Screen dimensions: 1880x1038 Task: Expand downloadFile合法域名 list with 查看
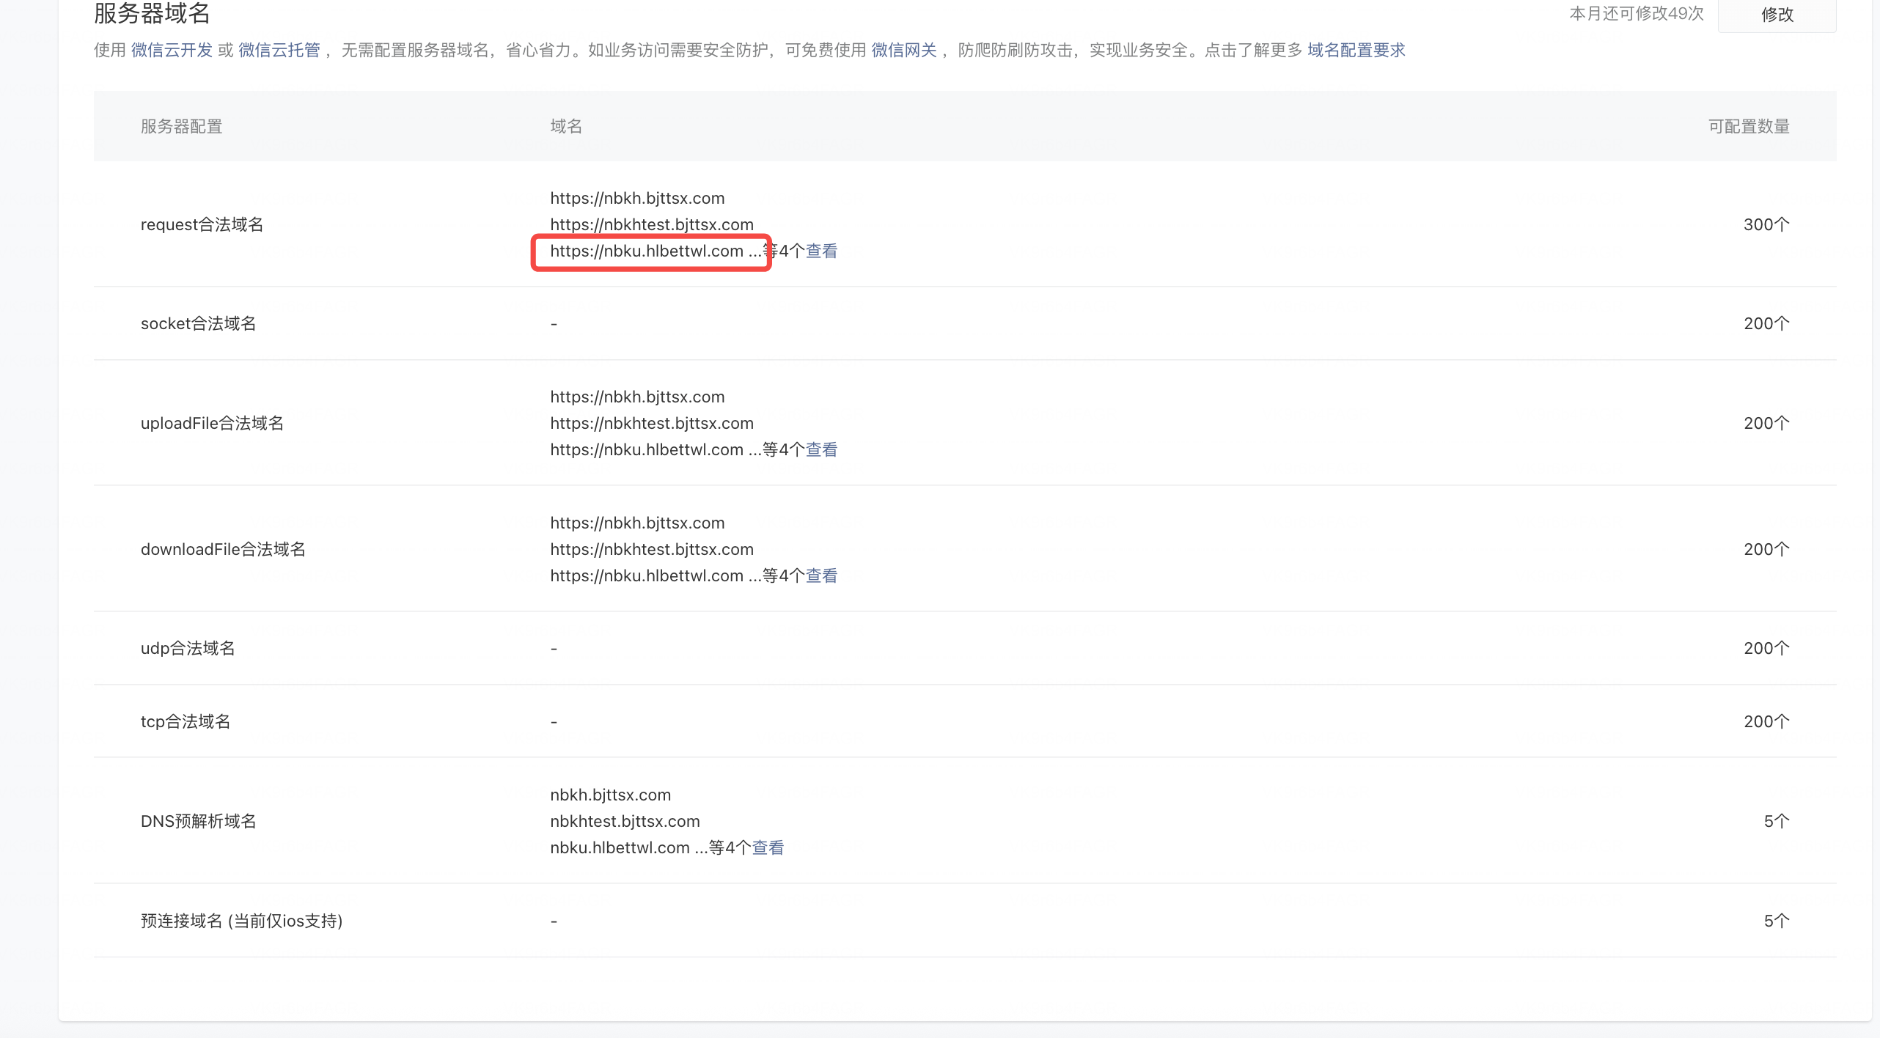pyautogui.click(x=821, y=576)
